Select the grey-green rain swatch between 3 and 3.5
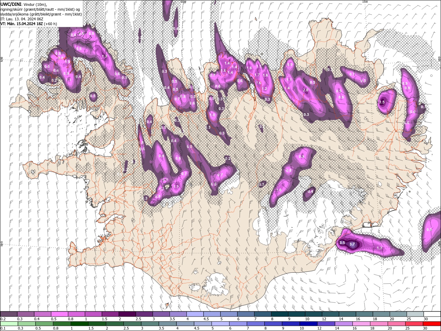 point(150,324)
